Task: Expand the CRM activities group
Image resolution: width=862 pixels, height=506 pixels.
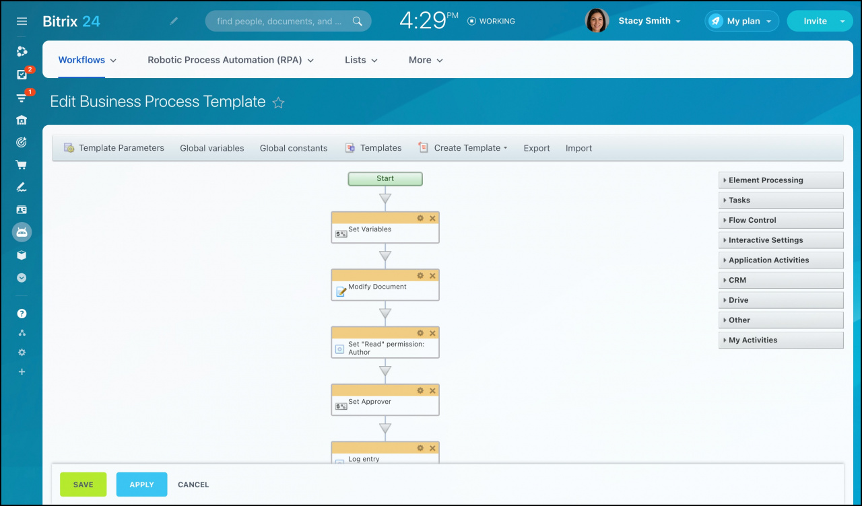Action: coord(781,280)
